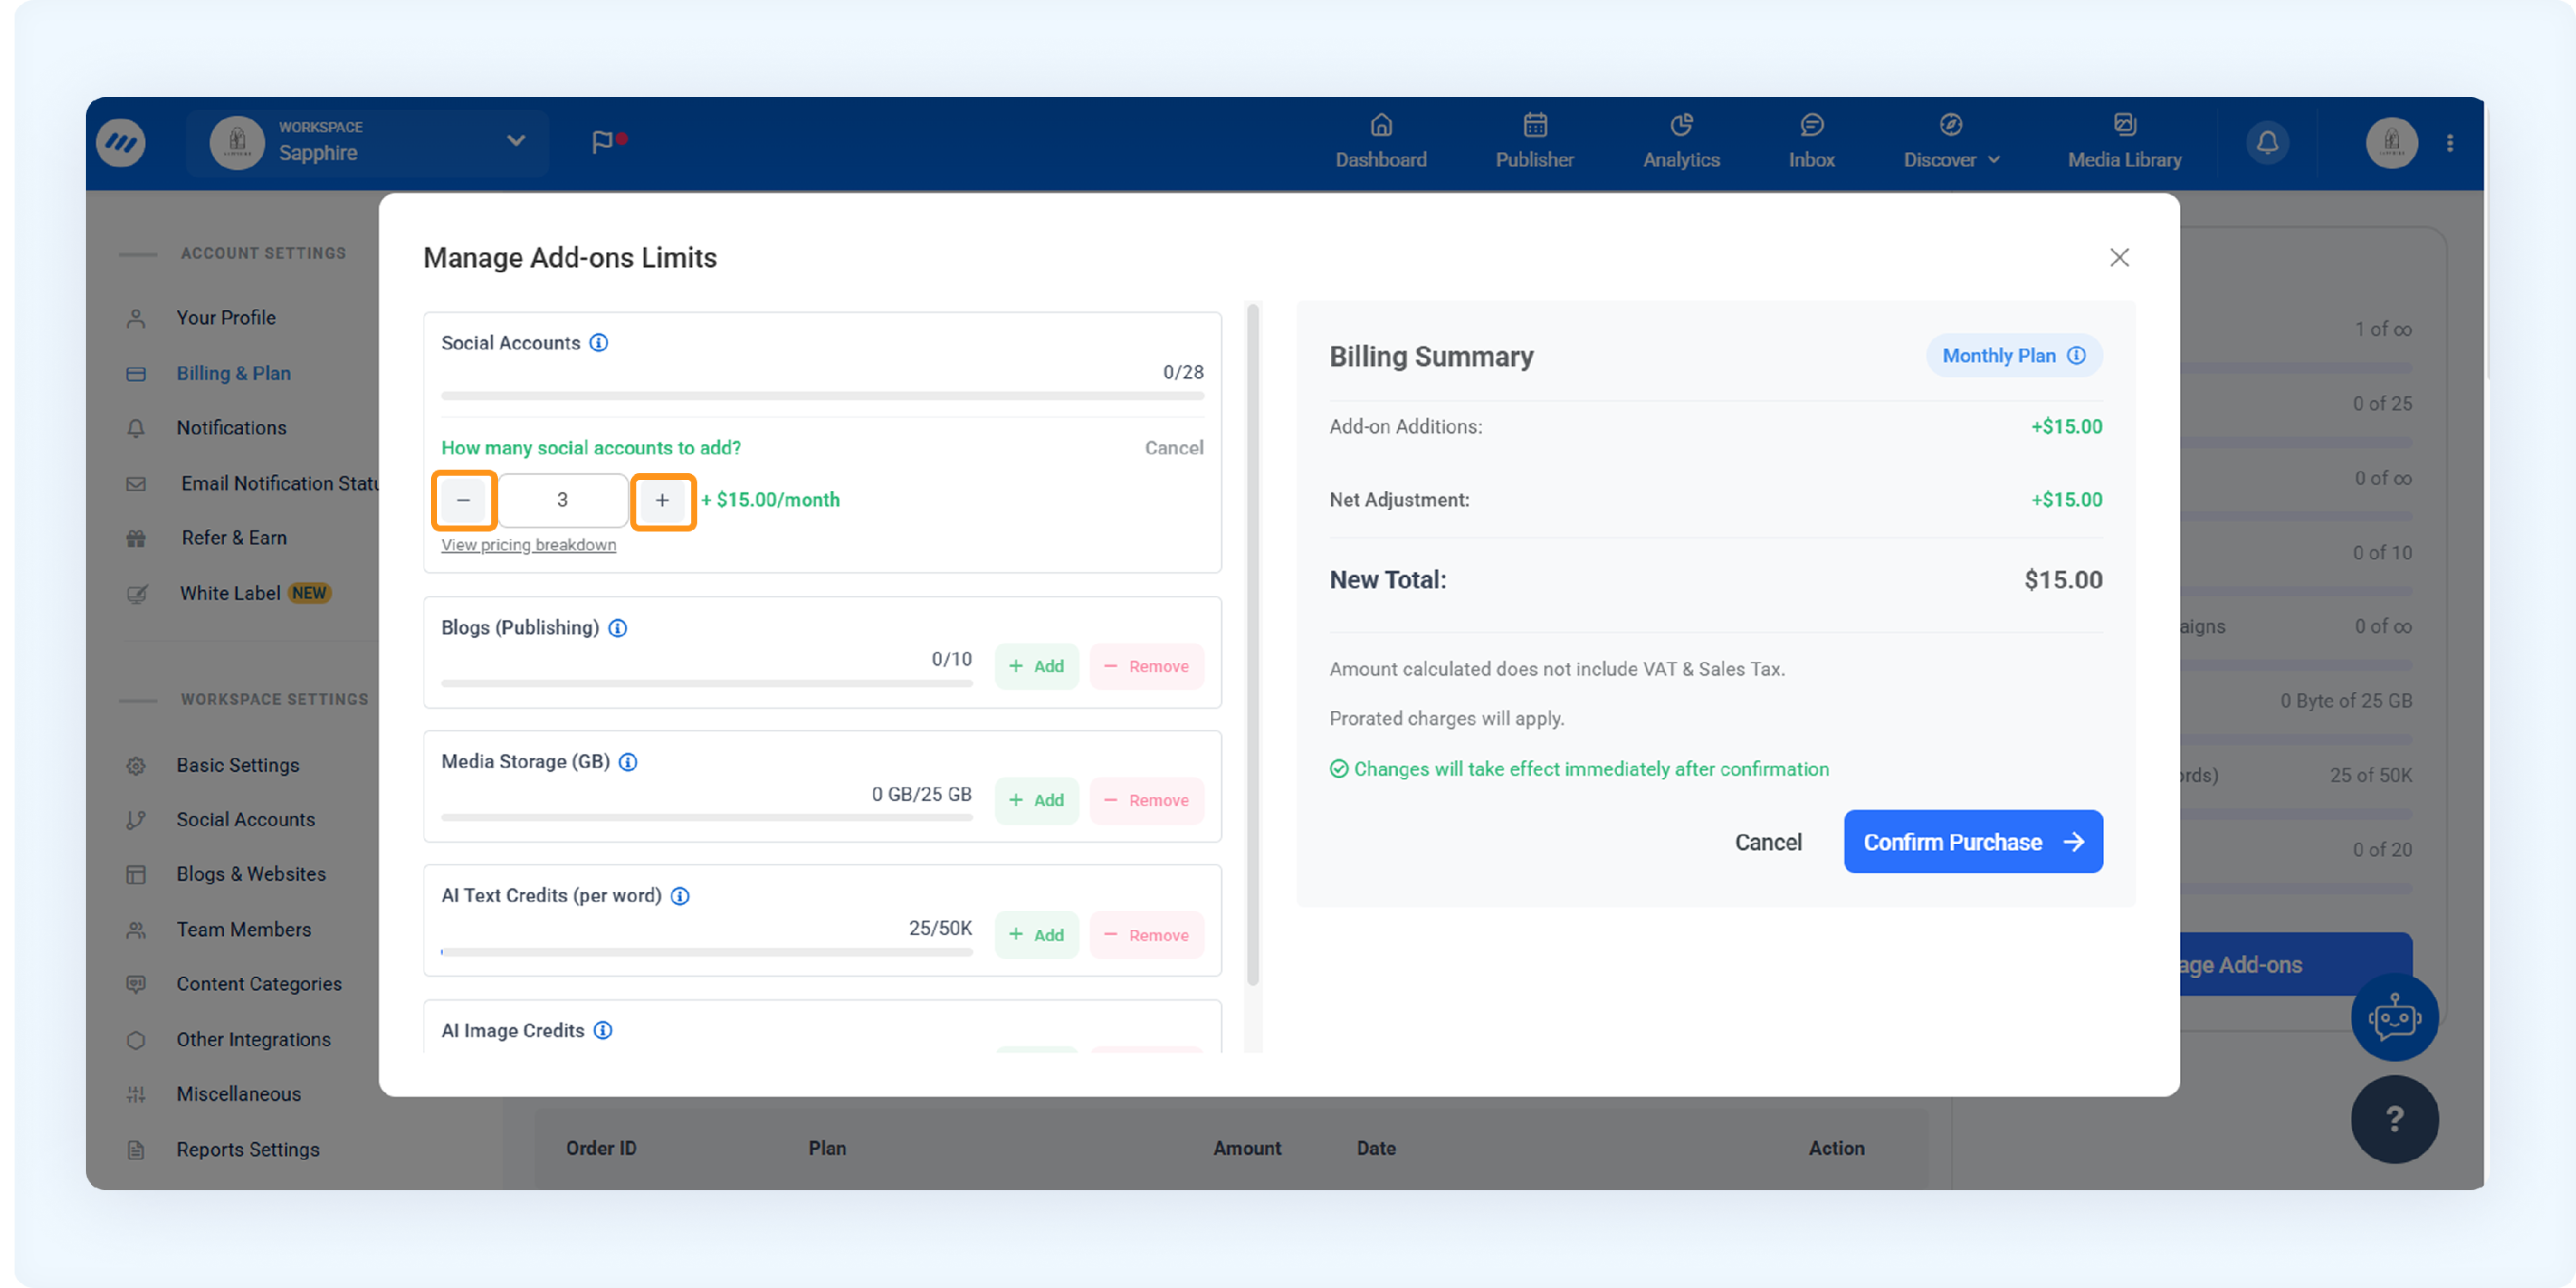Open Miscellaneous settings

[x=239, y=1095]
